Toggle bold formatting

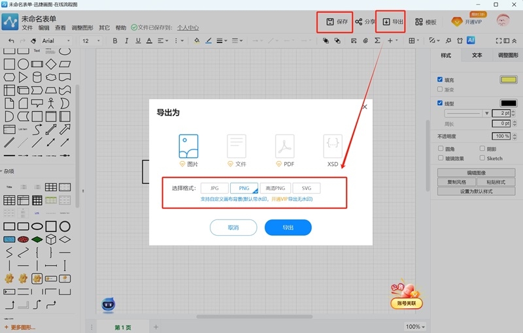(x=115, y=40)
